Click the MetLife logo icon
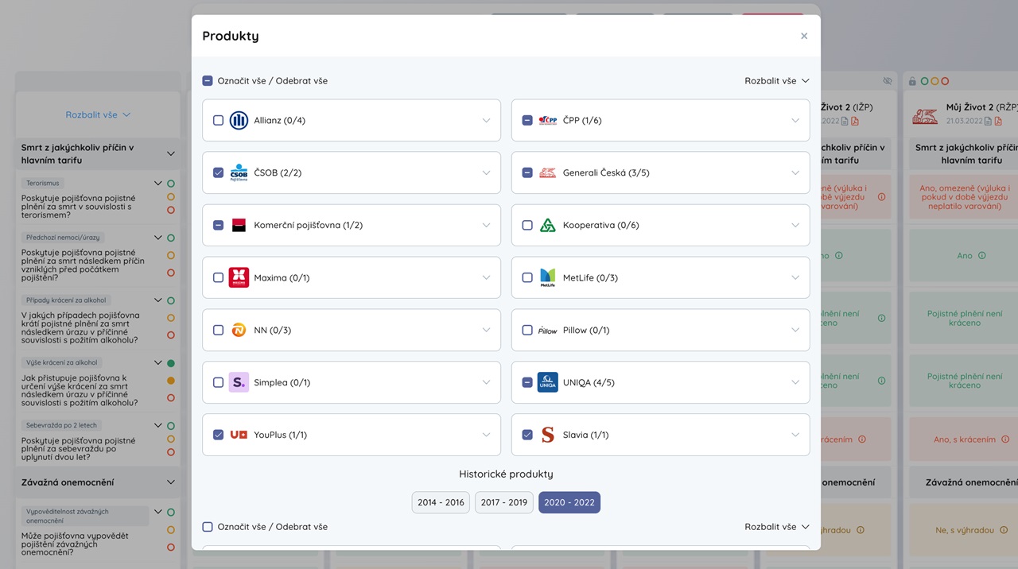Image resolution: width=1018 pixels, height=569 pixels. (x=547, y=277)
